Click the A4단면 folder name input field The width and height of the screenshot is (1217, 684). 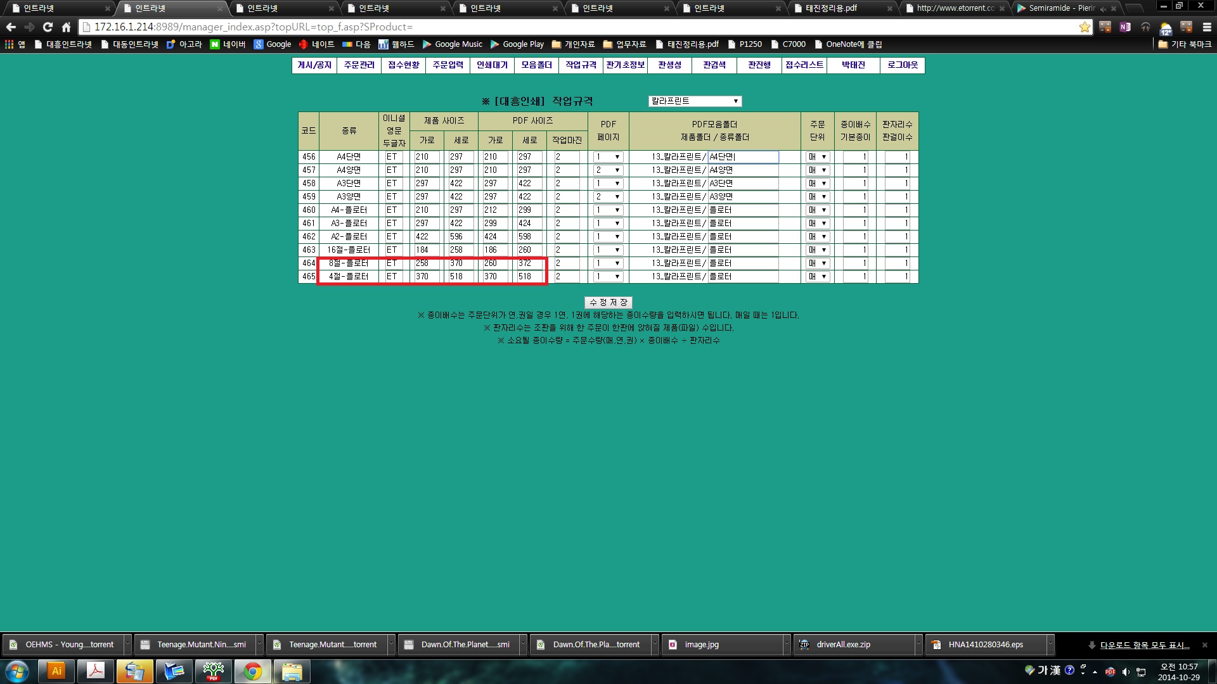click(x=743, y=157)
